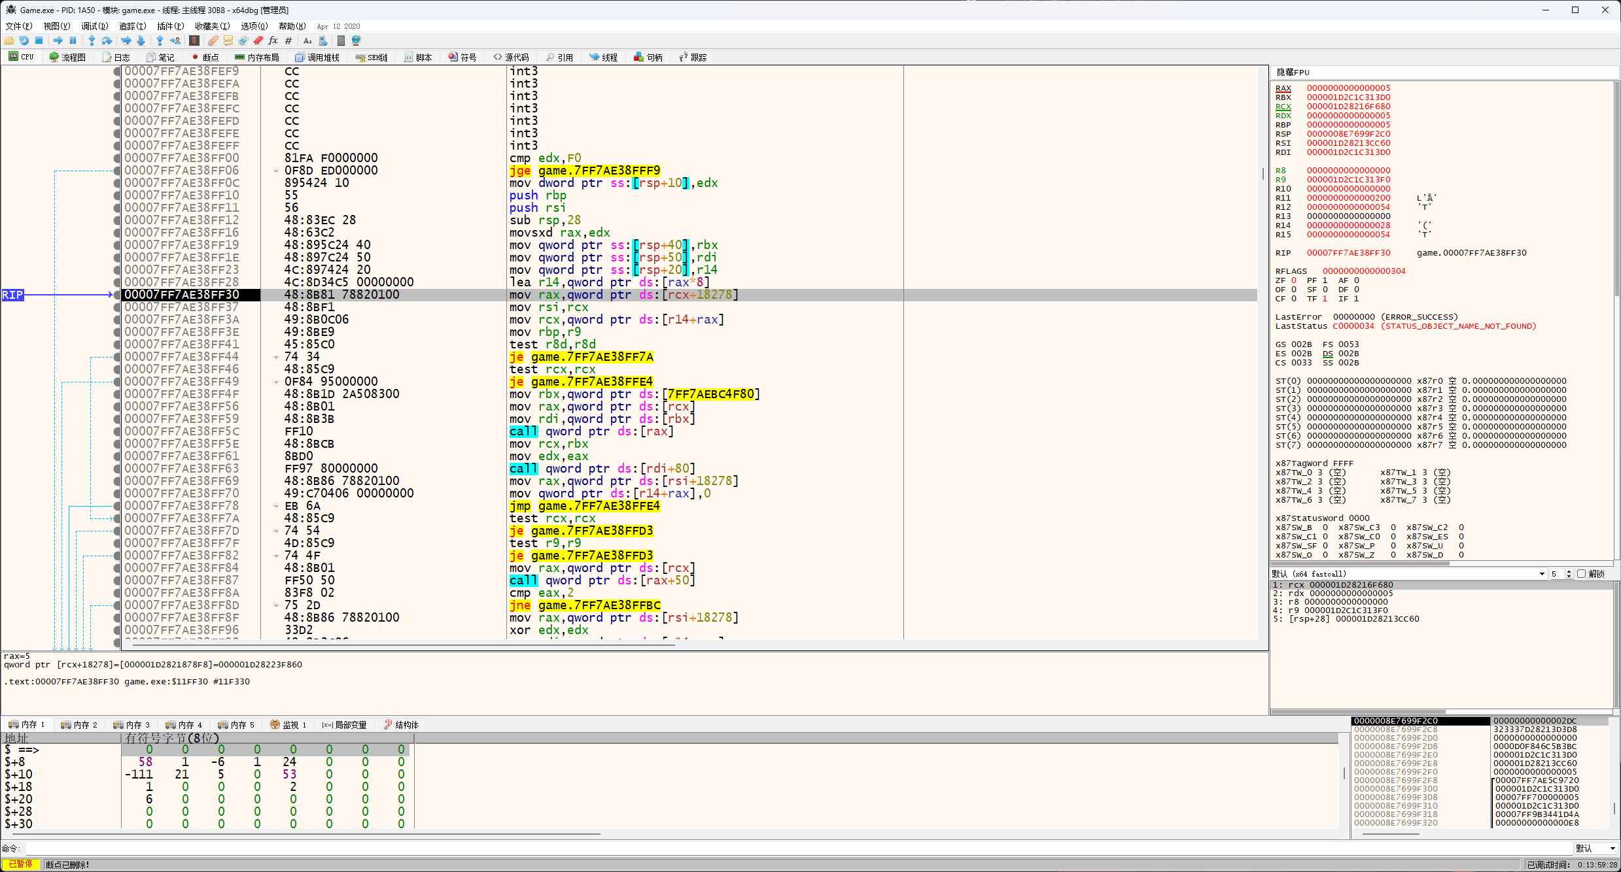This screenshot has width=1621, height=872.
Task: Open the Scylla plugin icon
Action: (194, 41)
